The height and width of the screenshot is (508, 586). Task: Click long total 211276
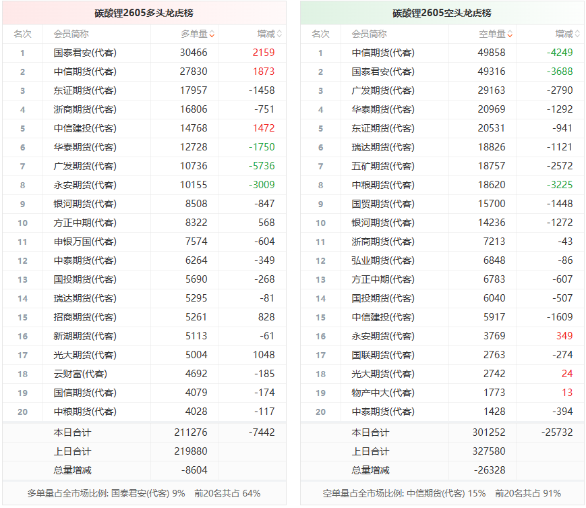[x=191, y=432]
